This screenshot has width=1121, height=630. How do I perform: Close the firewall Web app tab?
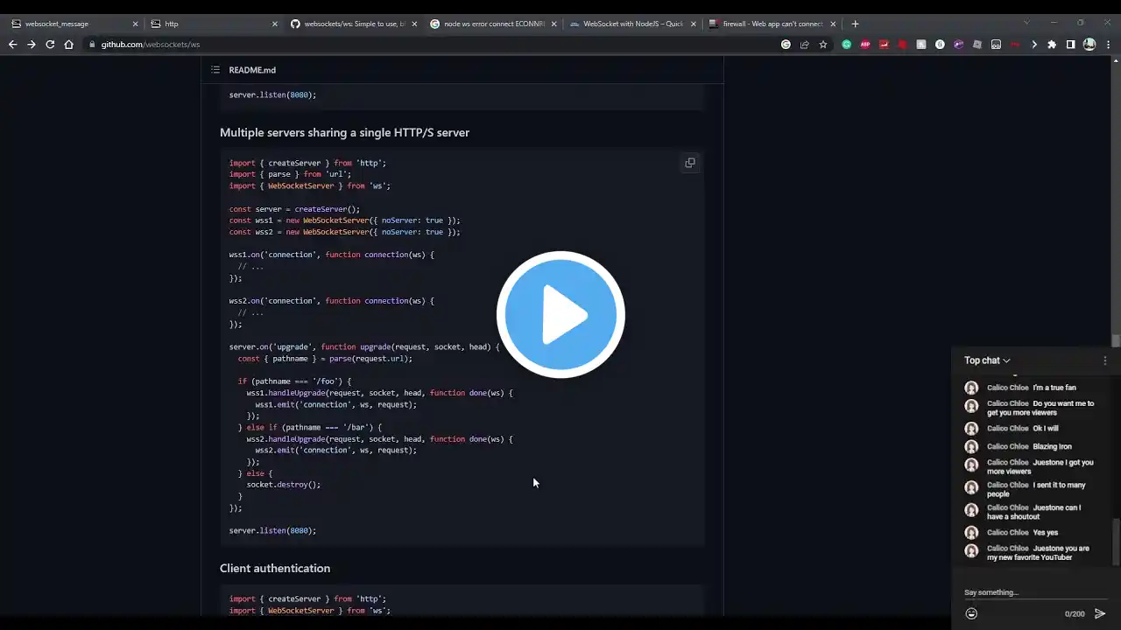[833, 24]
